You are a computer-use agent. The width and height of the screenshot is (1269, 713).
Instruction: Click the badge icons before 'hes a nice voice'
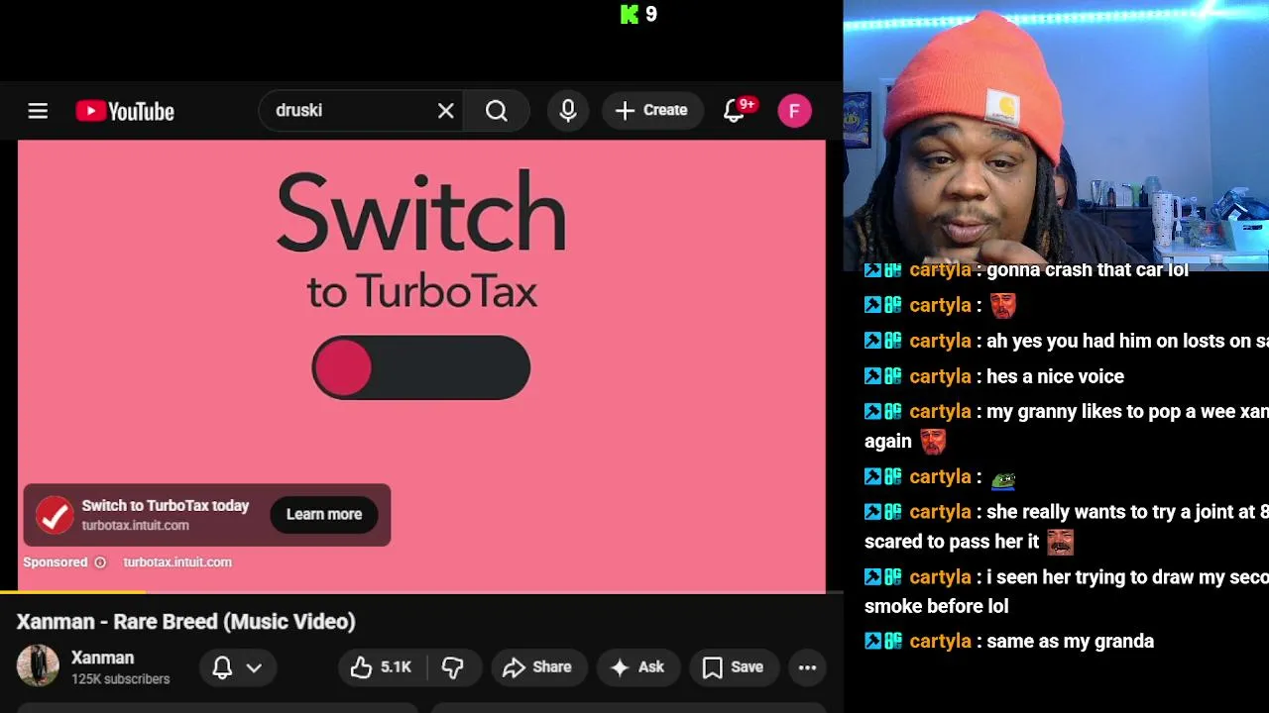tap(882, 376)
